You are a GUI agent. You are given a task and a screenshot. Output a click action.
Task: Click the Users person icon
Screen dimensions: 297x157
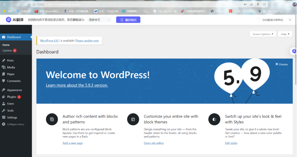[x=3, y=104]
